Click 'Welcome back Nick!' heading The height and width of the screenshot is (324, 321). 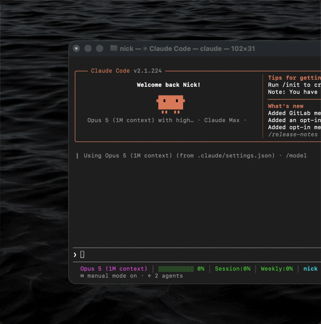pos(169,85)
